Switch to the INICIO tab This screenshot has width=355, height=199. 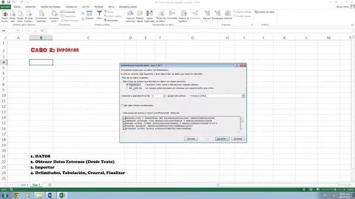[17, 7]
